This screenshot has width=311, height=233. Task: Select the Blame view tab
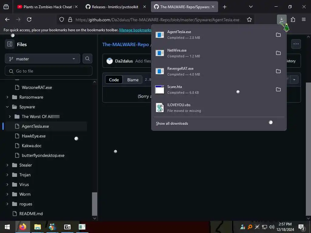(133, 80)
